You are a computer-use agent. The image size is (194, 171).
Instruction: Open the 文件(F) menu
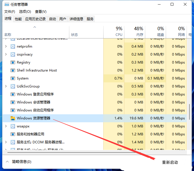pos(10,12)
